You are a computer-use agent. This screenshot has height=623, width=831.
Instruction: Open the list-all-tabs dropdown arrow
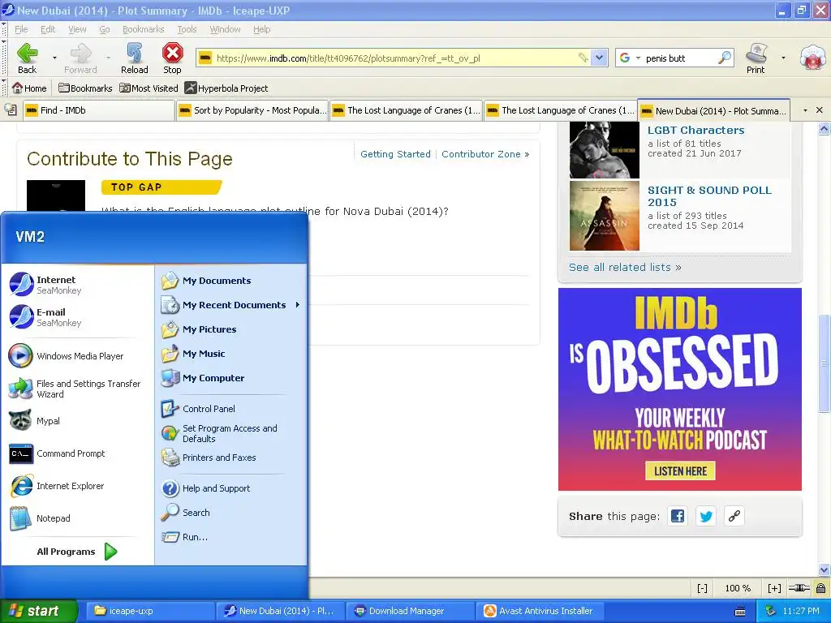click(x=805, y=110)
